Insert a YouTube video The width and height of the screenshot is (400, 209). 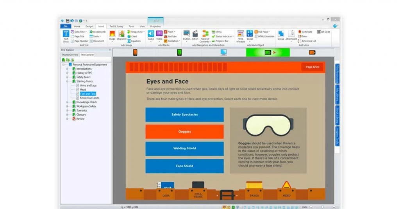tap(170, 36)
